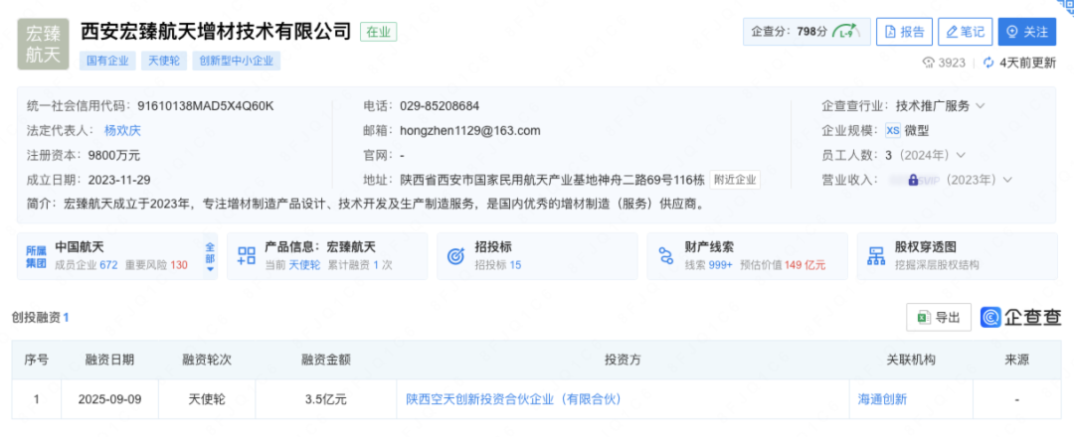Click the 宏臻航天 company logo
The height and width of the screenshot is (437, 1074).
pos(43,44)
